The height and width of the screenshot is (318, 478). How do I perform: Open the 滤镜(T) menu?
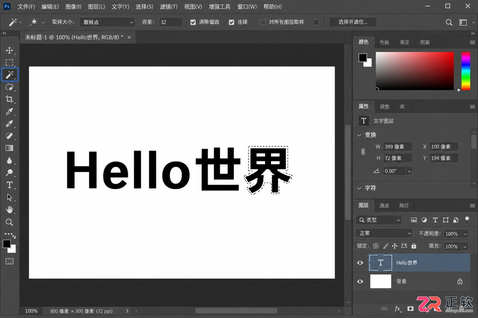click(169, 7)
